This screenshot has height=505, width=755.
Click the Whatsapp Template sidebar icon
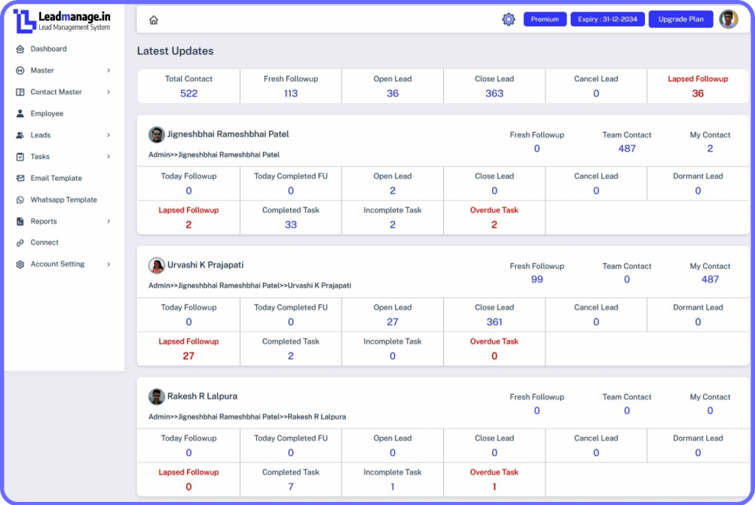(20, 199)
